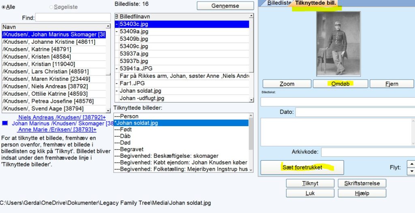Click the Sæt foretrukket button
Viewport: 415px width, 213px height.
pyautogui.click(x=302, y=168)
